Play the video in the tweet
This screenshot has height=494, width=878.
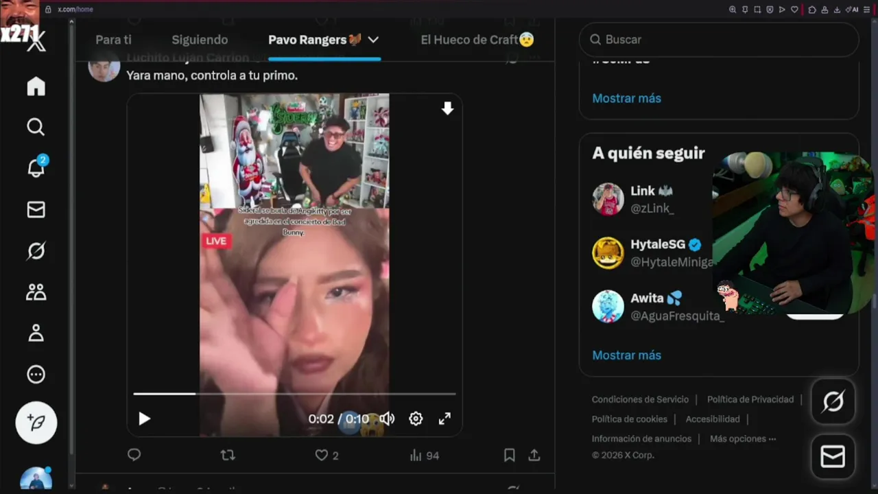[144, 419]
